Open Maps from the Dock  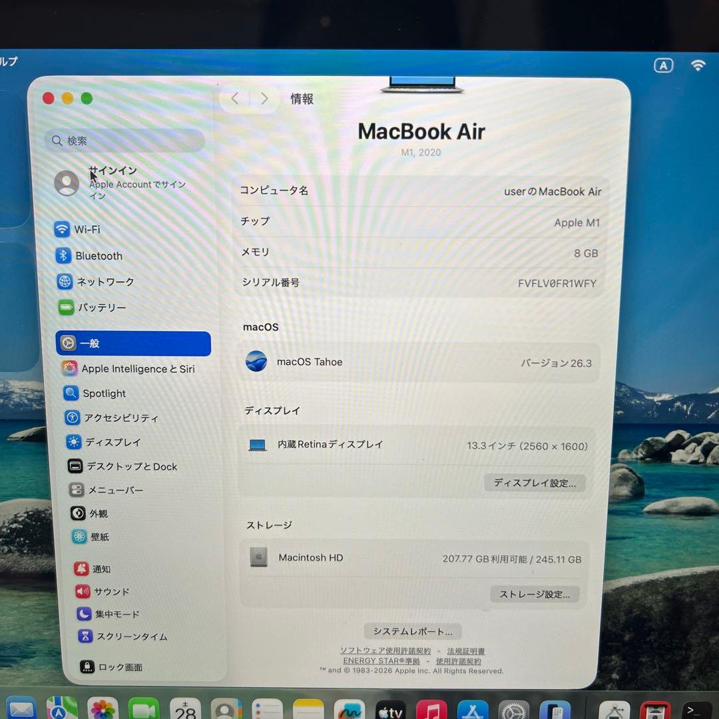[x=61, y=708]
